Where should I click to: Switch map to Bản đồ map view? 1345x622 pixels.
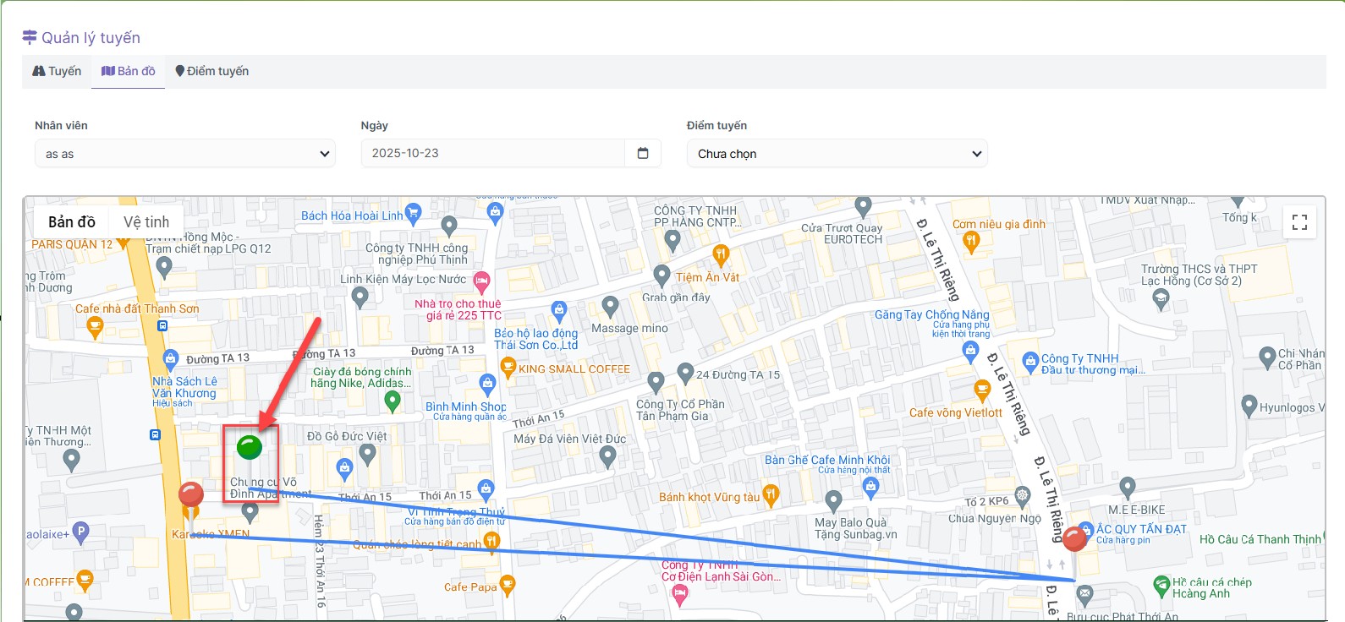coord(72,222)
